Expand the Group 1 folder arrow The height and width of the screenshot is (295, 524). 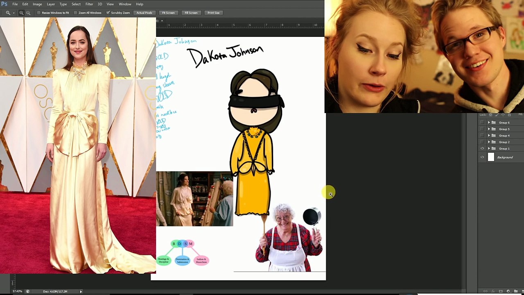[489, 148]
